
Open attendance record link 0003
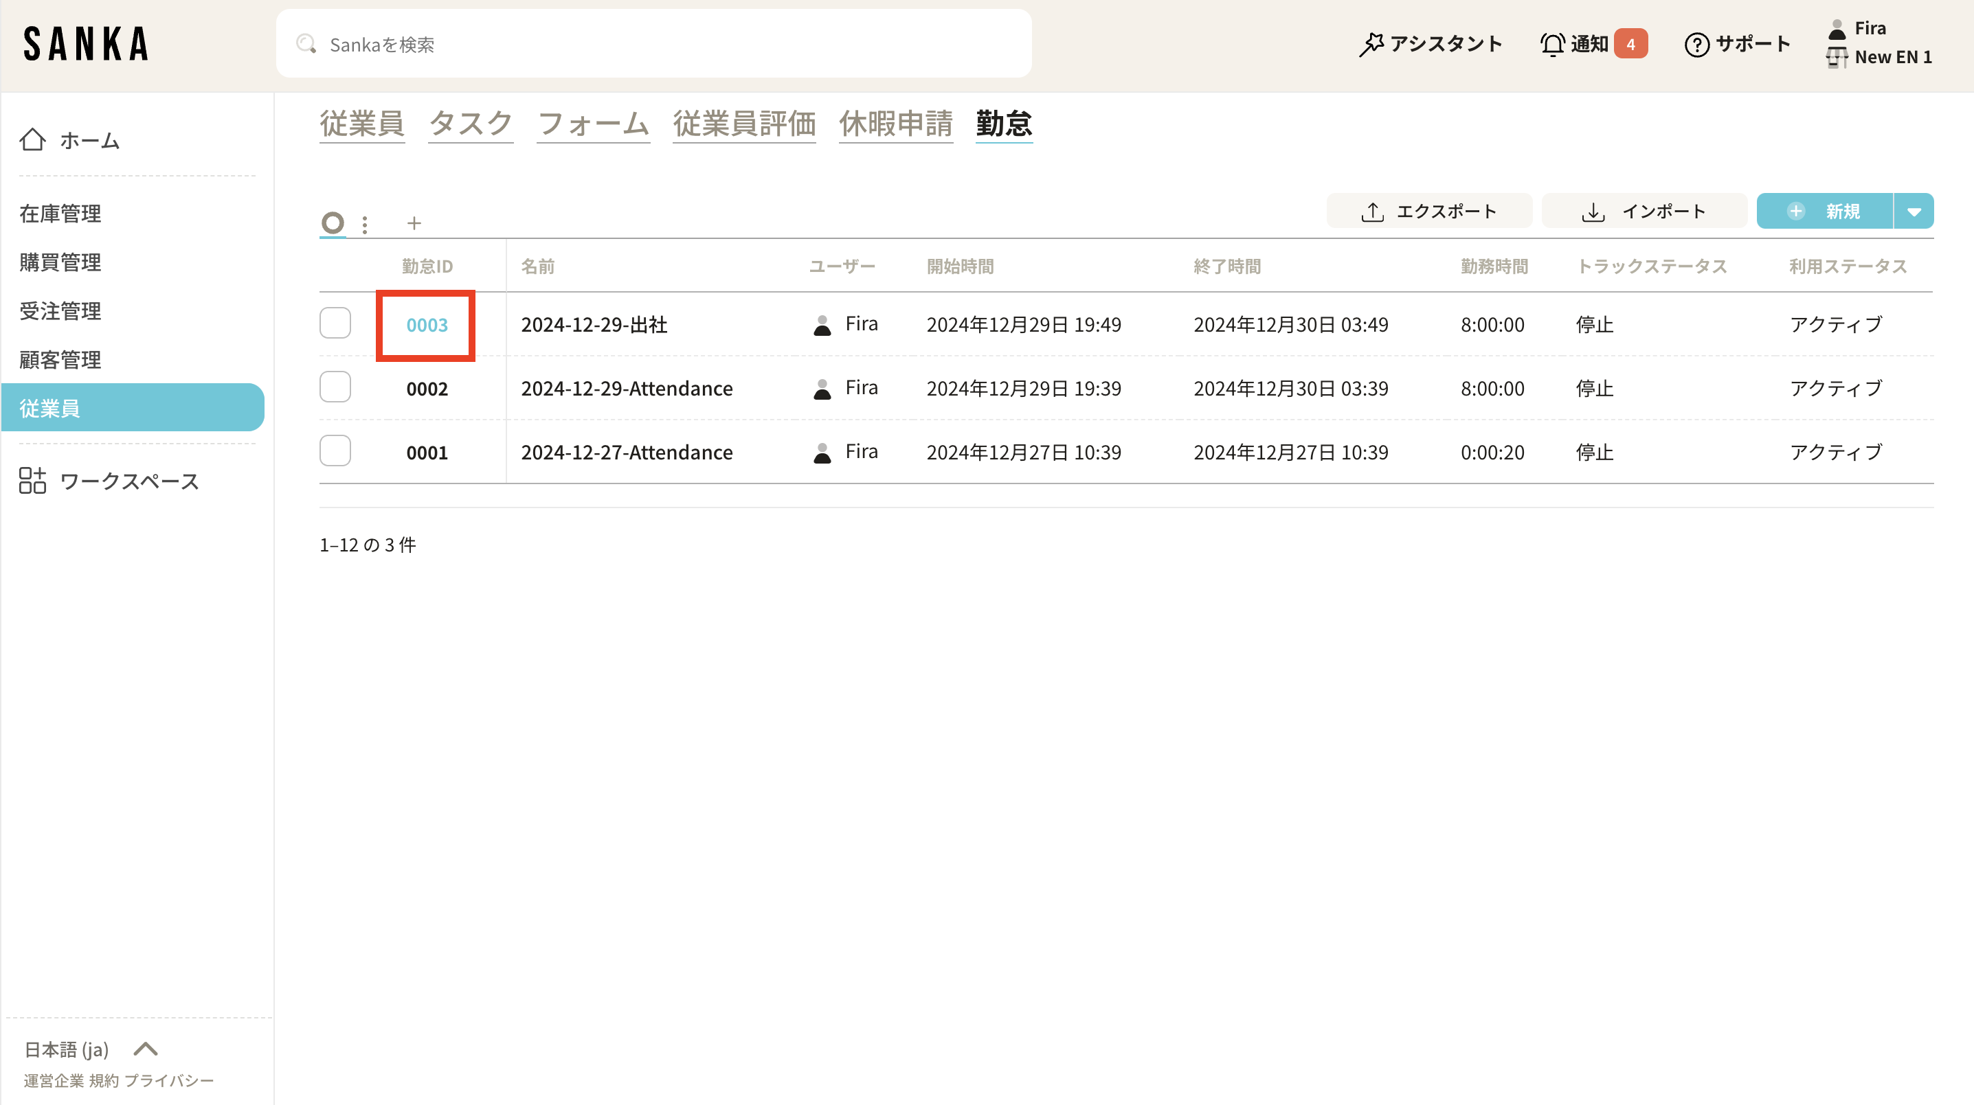(x=427, y=325)
